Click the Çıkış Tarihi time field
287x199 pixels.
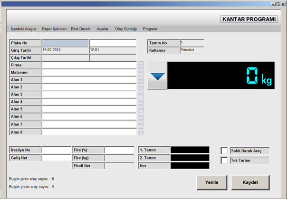click(113, 57)
